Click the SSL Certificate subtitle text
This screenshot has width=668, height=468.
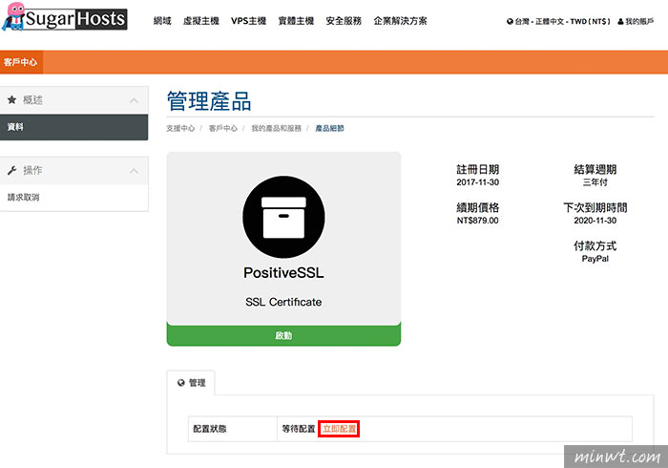coord(283,302)
